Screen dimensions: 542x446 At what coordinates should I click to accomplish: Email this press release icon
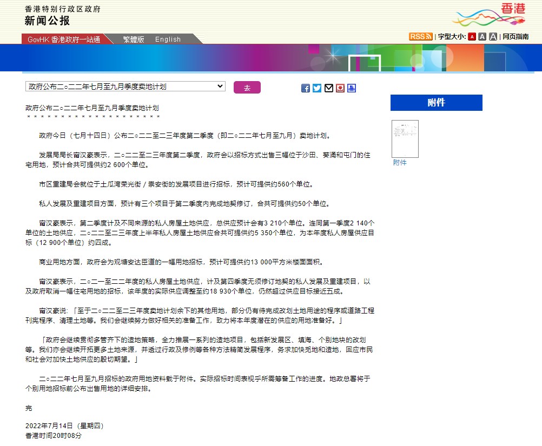coord(329,88)
